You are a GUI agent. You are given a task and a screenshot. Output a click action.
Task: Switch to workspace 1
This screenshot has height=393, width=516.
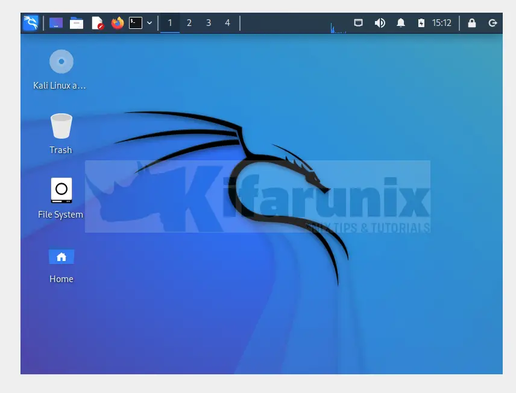[x=170, y=23]
